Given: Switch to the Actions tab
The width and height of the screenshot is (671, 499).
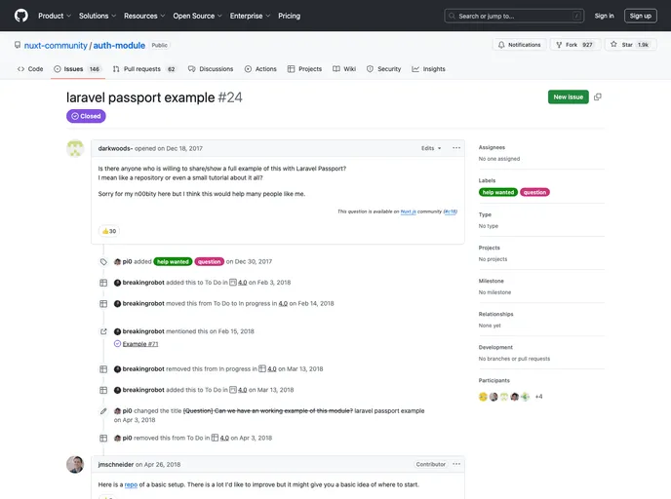Looking at the screenshot, I should coord(260,69).
